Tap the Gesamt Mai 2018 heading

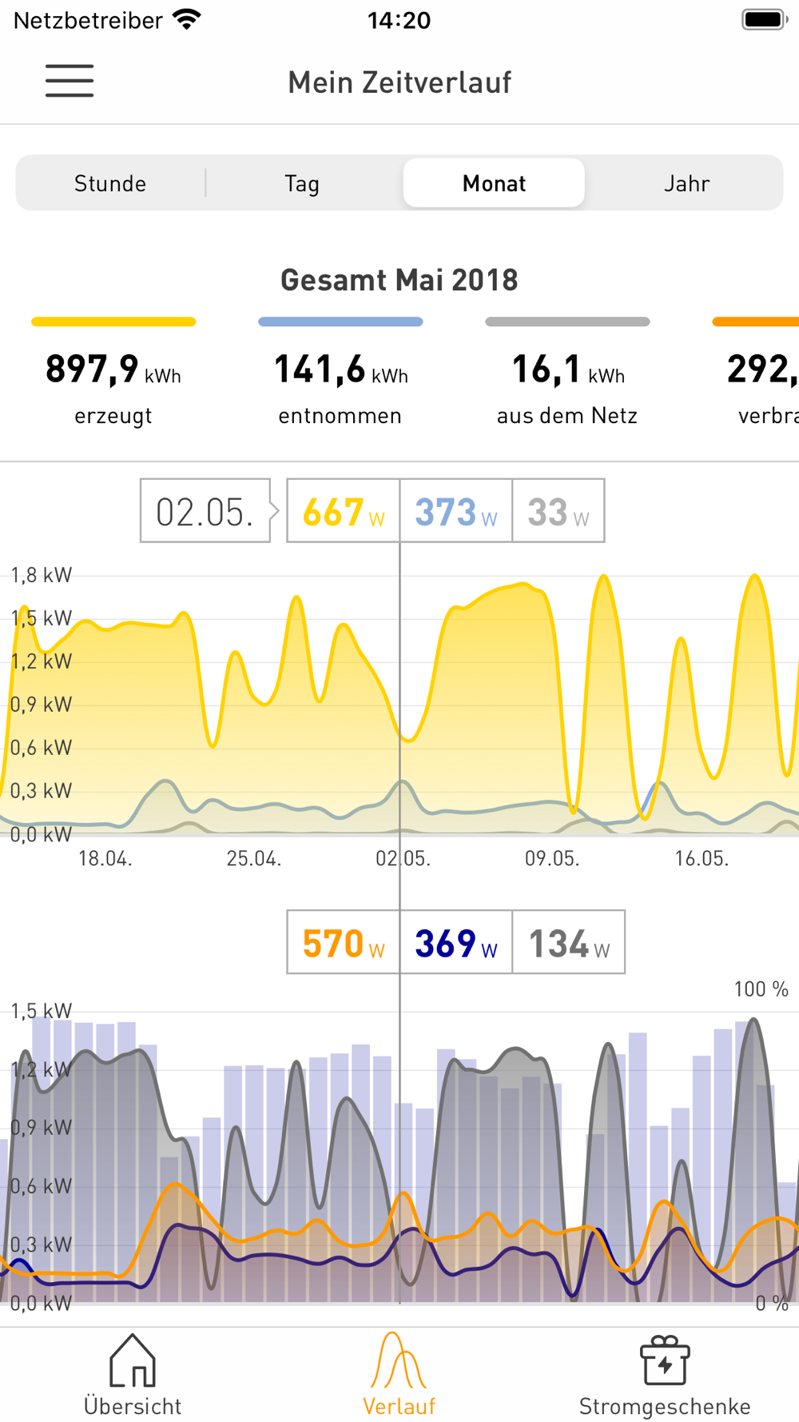tap(399, 280)
